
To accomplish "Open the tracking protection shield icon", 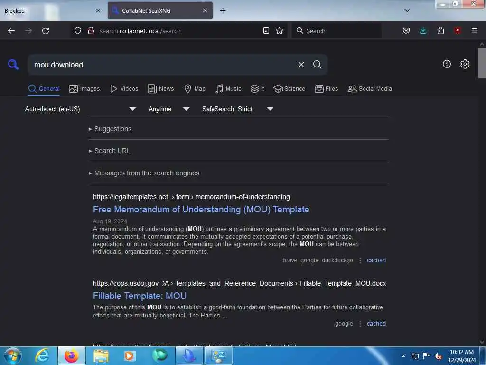I will [x=78, y=30].
